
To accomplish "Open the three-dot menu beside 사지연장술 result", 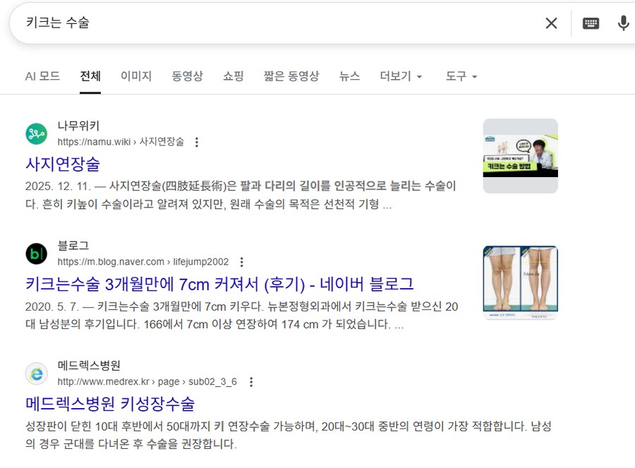I will point(196,142).
